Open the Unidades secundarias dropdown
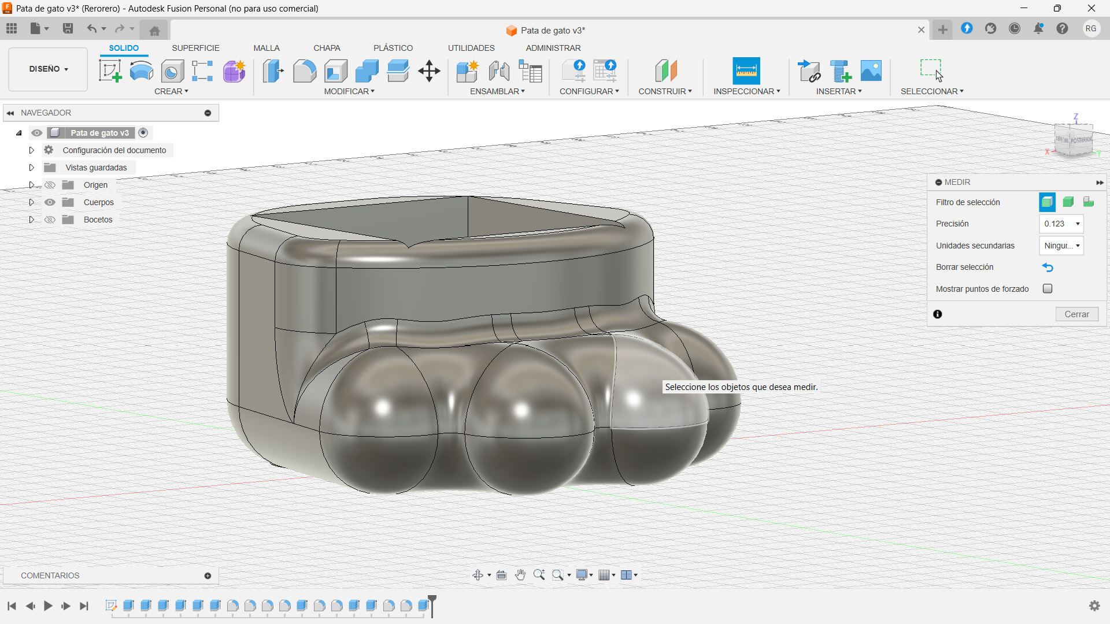 [1061, 246]
